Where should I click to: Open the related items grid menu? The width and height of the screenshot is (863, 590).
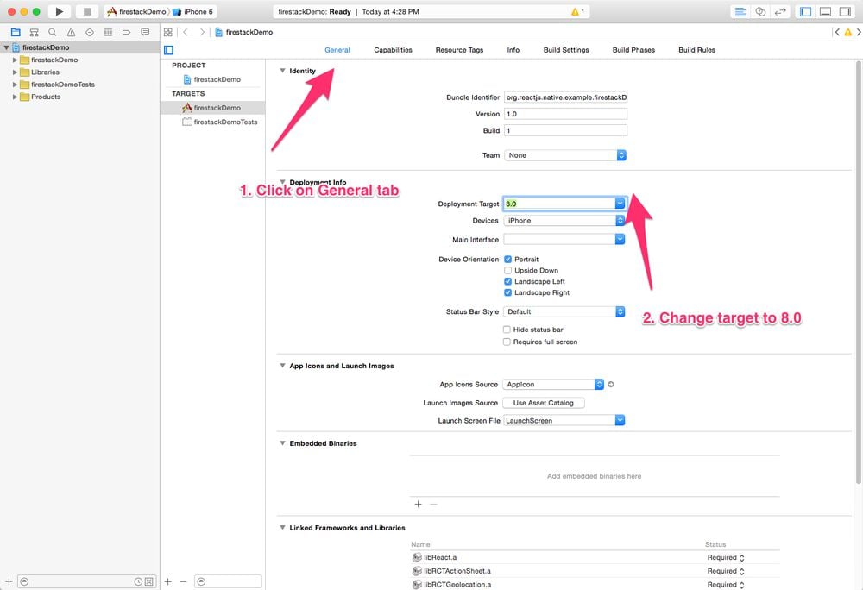click(x=168, y=33)
